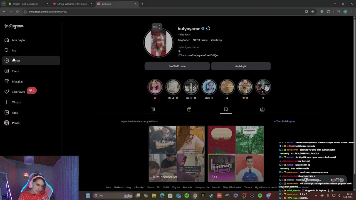Open extensions puzzle icon
This screenshot has width=356, height=200.
click(328, 12)
